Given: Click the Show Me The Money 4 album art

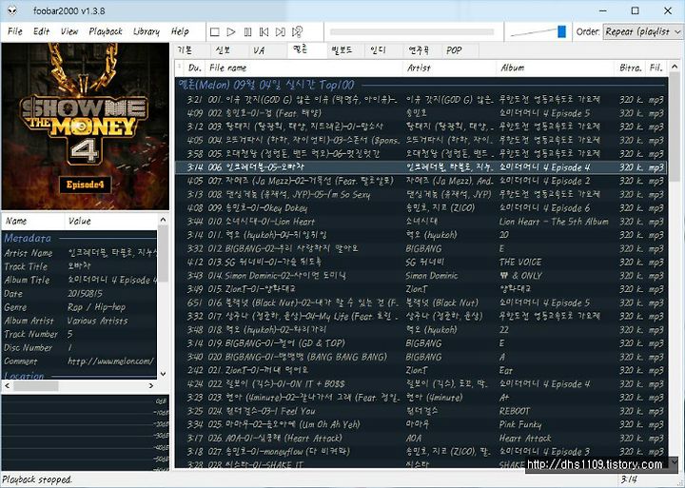Looking at the screenshot, I should click(86, 127).
